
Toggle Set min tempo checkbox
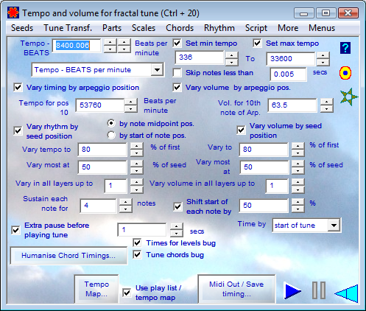(x=177, y=43)
